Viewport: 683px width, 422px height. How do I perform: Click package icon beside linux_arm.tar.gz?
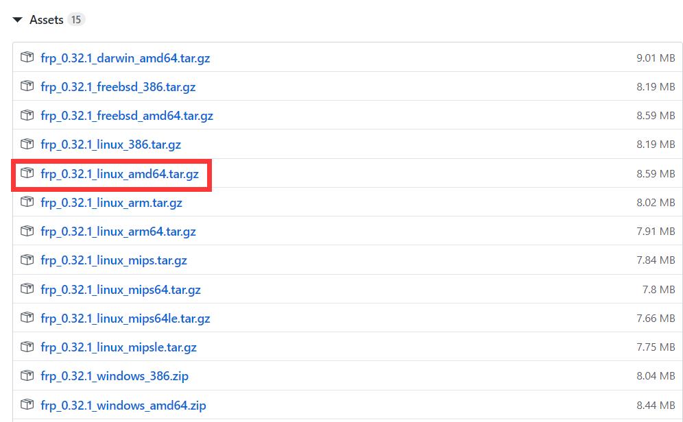tap(27, 202)
